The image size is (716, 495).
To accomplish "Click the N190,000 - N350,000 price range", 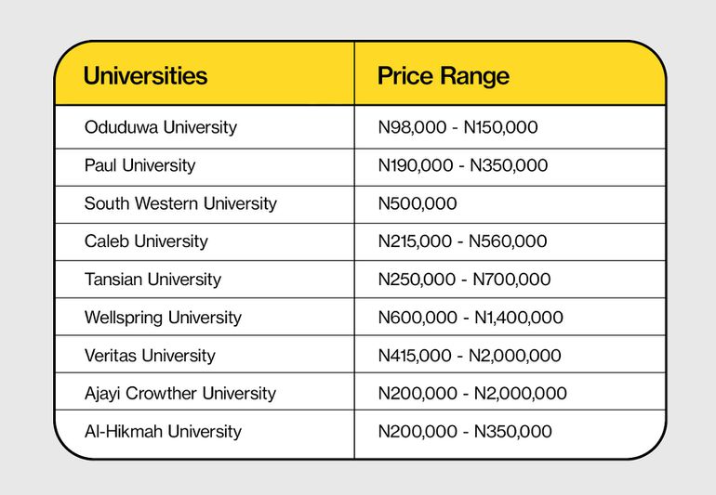I will (463, 165).
